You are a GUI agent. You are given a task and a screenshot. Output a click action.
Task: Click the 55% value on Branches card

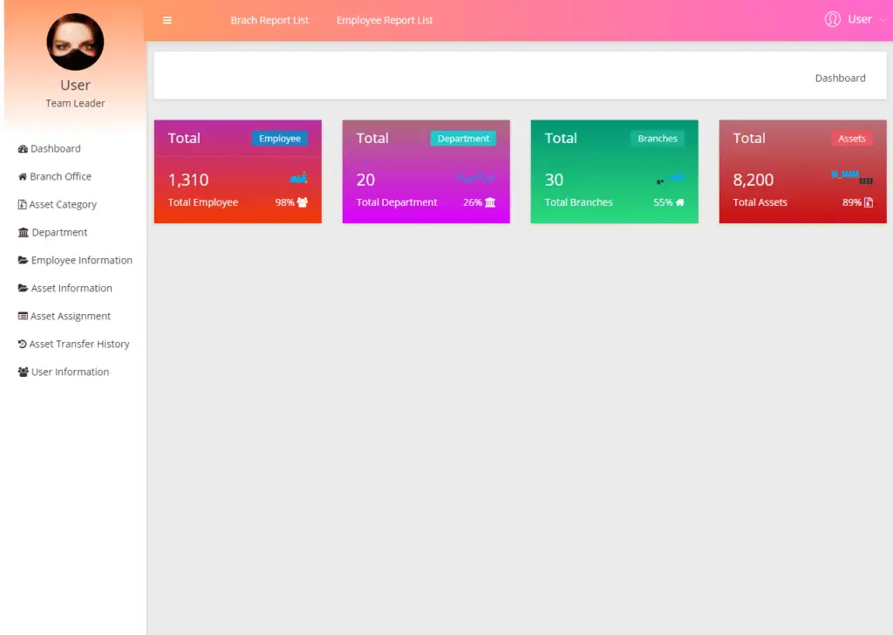[663, 202]
